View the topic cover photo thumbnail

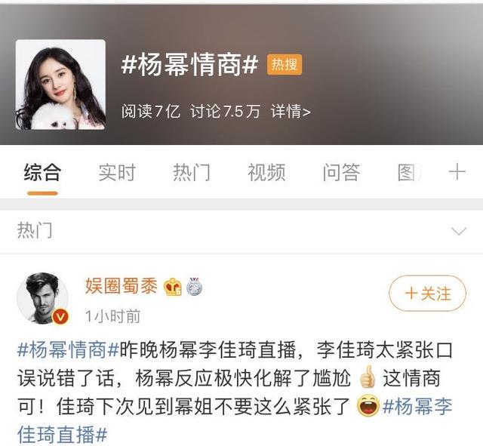60,85
